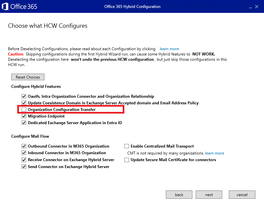264x207 pixels.
Task: Click the Configure Mail Flow heading
Action: (30, 136)
